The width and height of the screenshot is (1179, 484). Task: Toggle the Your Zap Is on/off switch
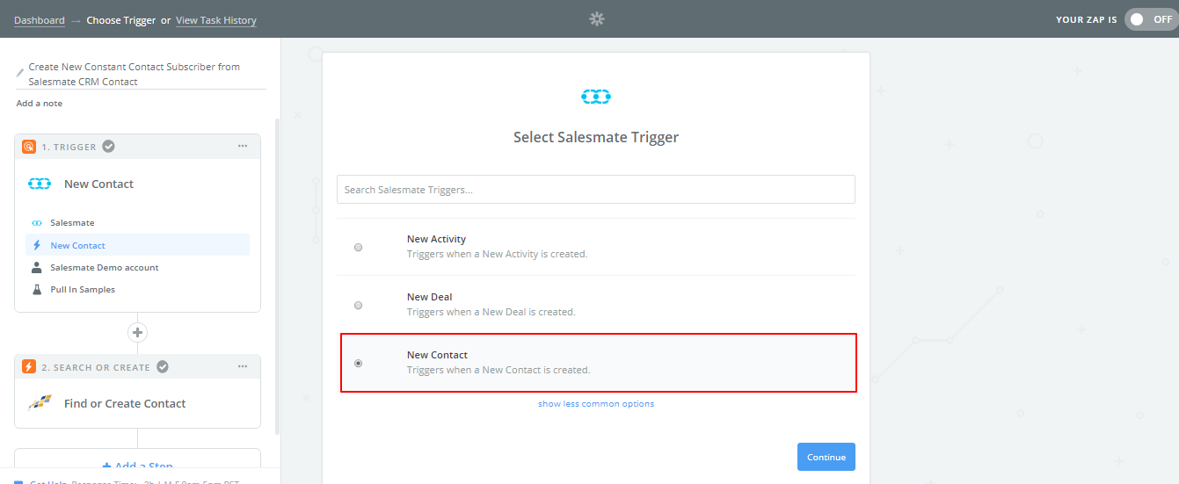1150,19
